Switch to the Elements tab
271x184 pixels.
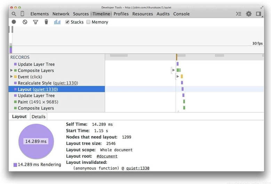(x=40, y=14)
